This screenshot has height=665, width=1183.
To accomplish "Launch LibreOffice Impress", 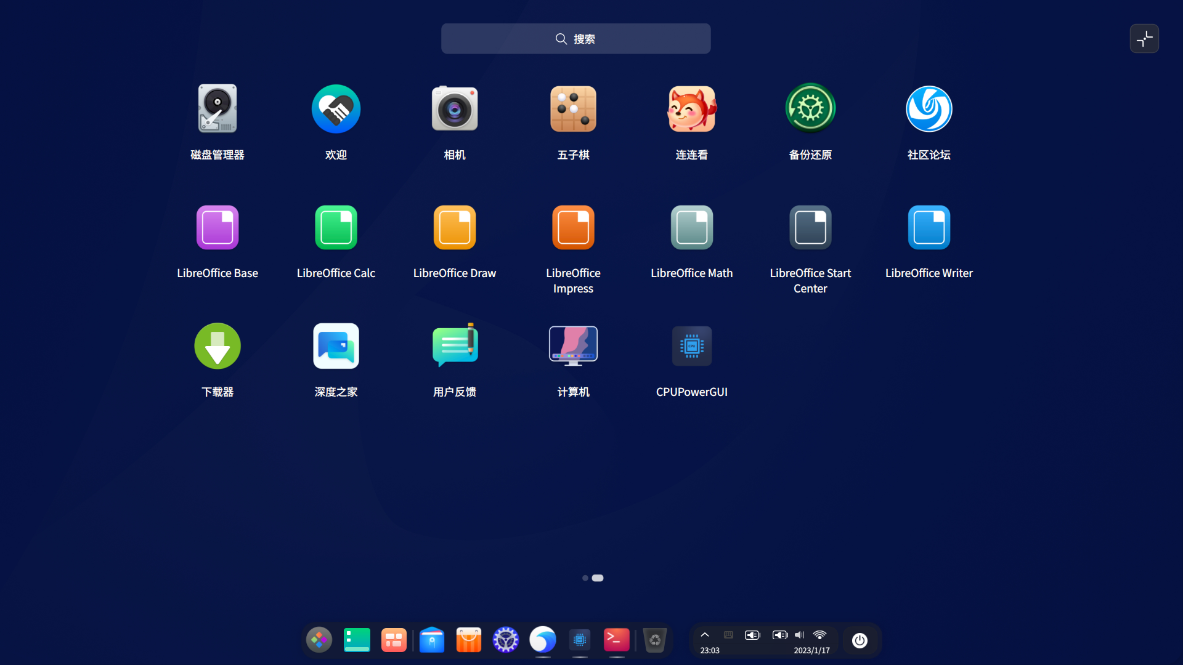I will tap(573, 227).
